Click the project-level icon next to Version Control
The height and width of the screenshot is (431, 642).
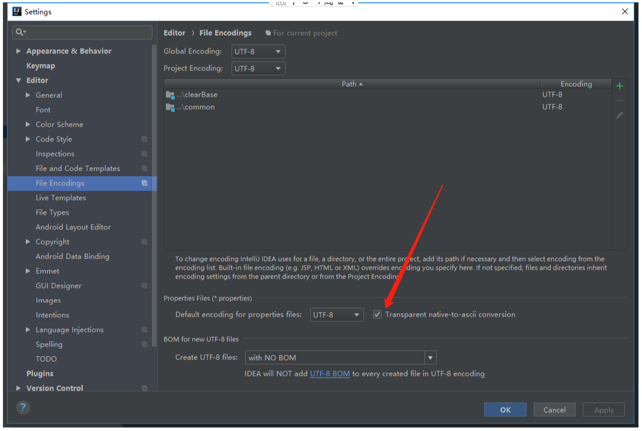(x=145, y=388)
